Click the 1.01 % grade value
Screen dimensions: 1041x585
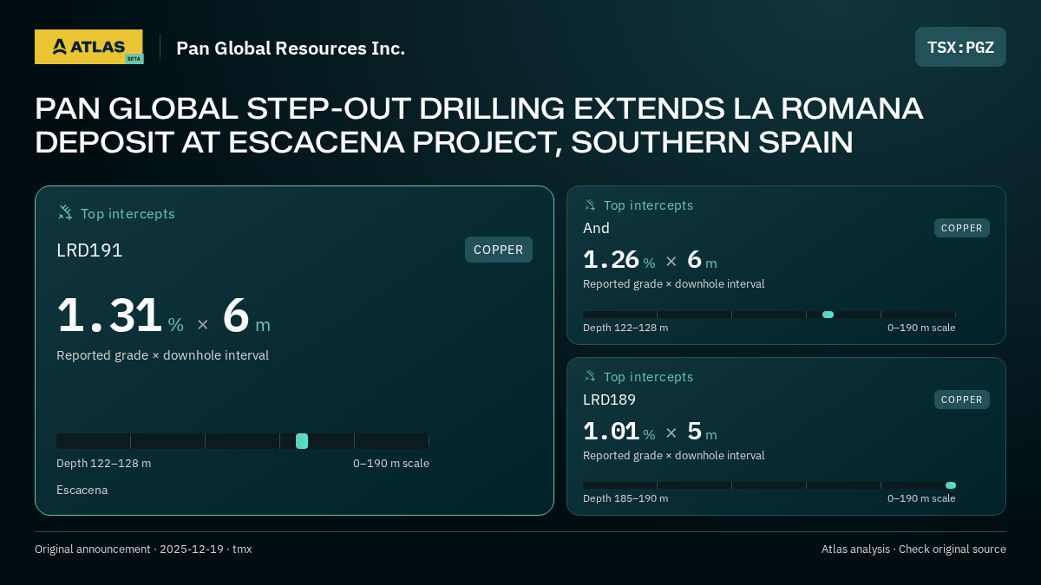click(x=619, y=432)
